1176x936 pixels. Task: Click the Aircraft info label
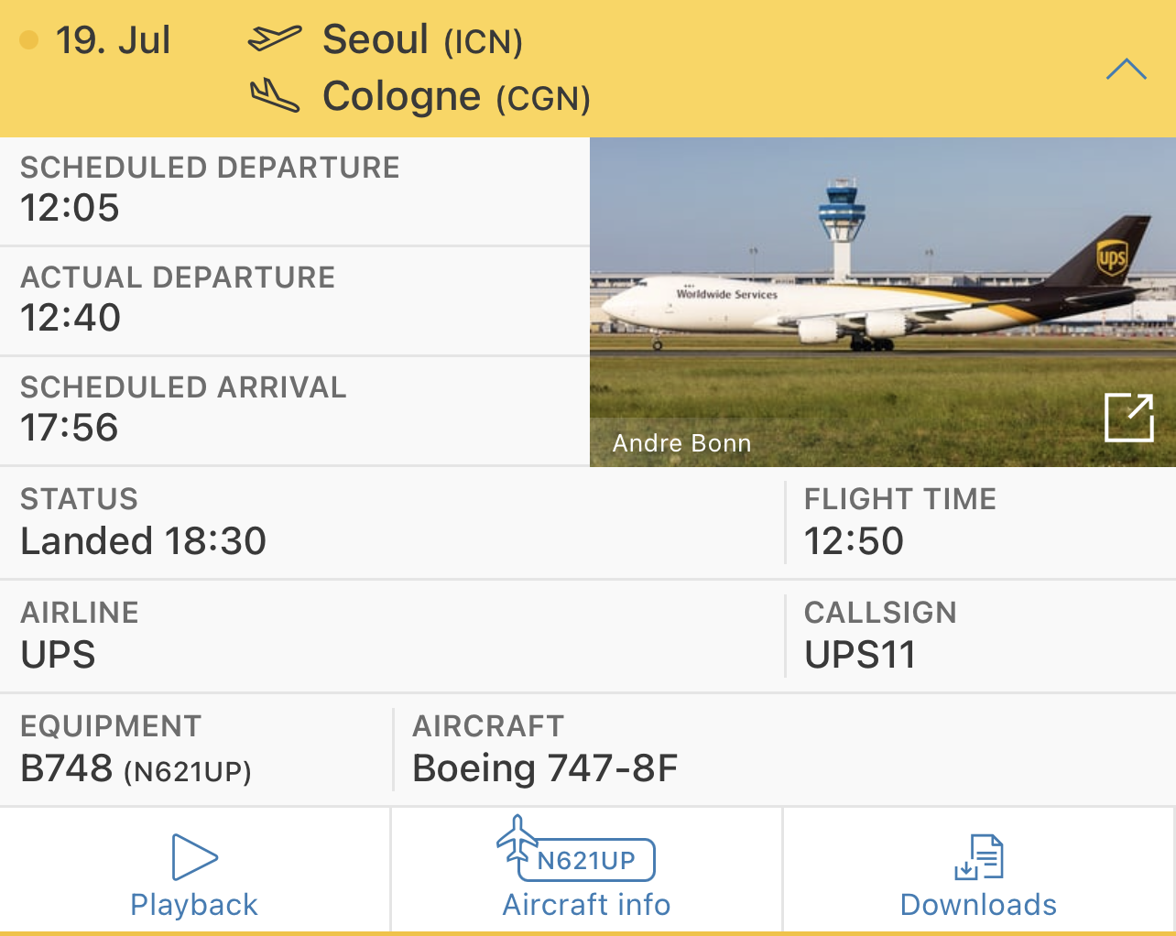586,905
